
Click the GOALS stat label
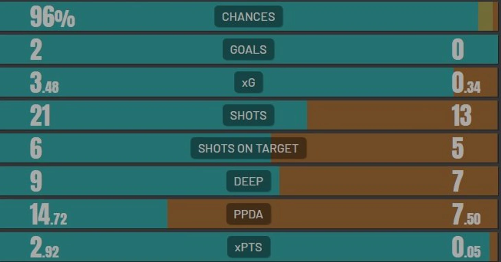point(248,49)
